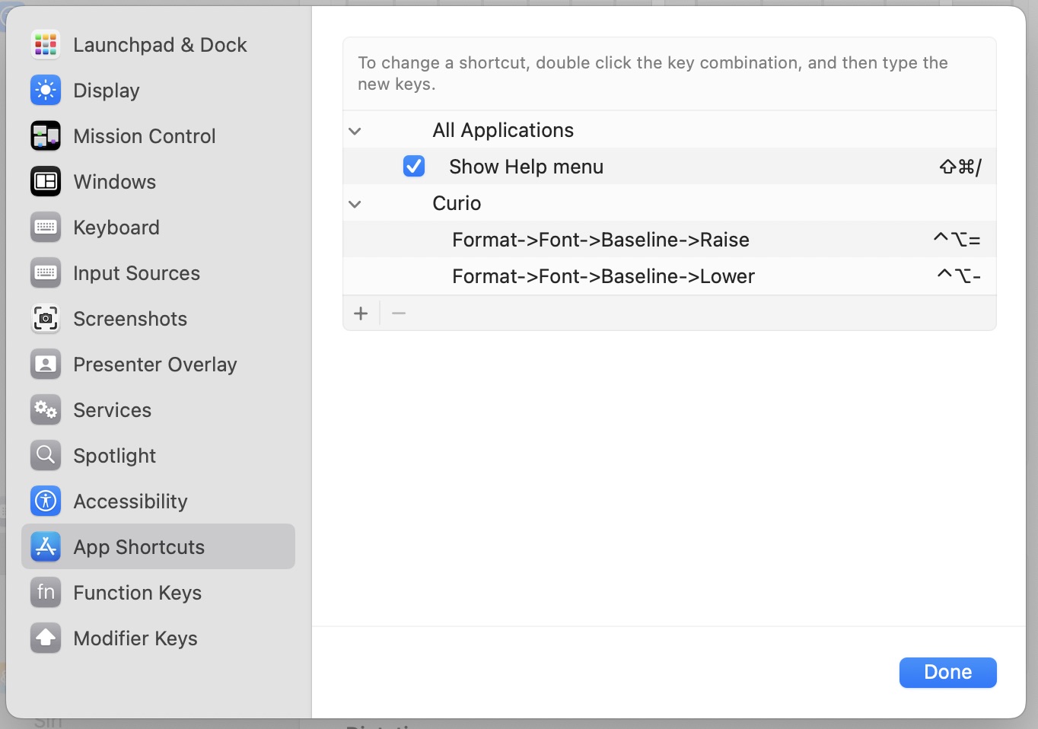Viewport: 1038px width, 729px height.
Task: Select the Function Keys fn icon
Action: (46, 593)
